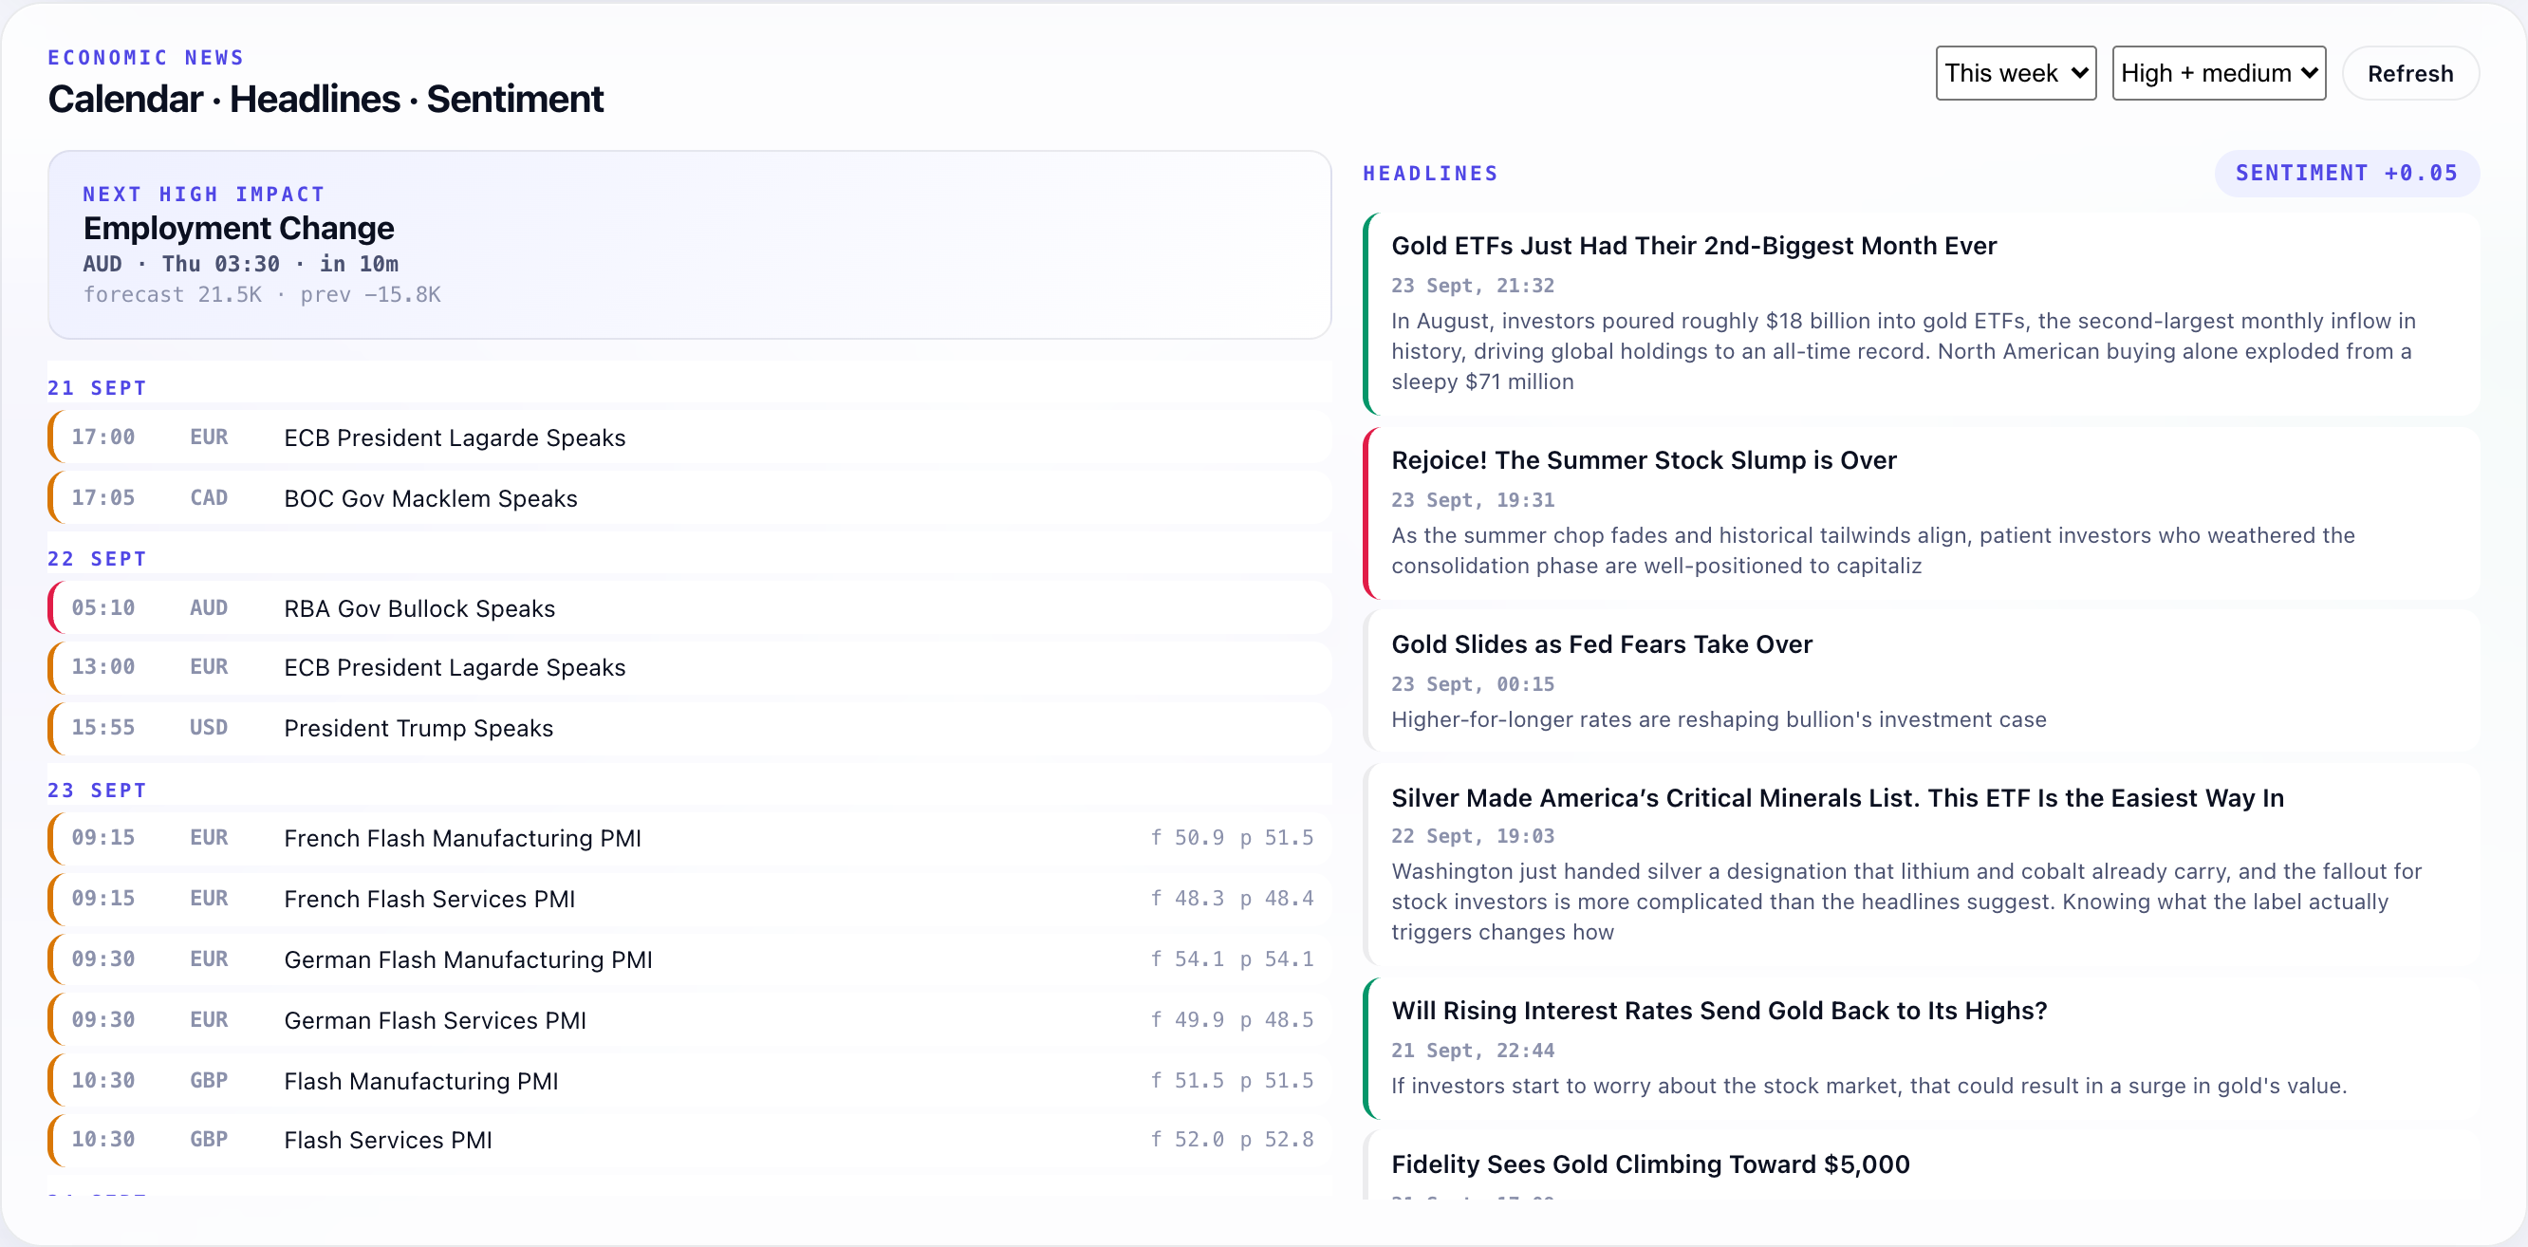
Task: Click the 22 SEPT date header
Action: pos(97,559)
